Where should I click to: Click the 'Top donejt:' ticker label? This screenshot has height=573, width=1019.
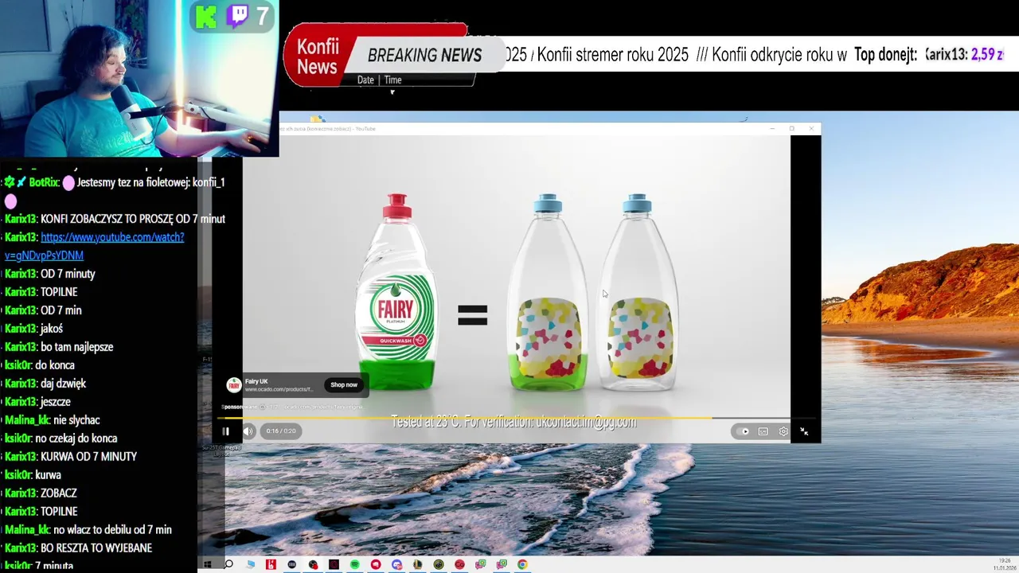(885, 55)
